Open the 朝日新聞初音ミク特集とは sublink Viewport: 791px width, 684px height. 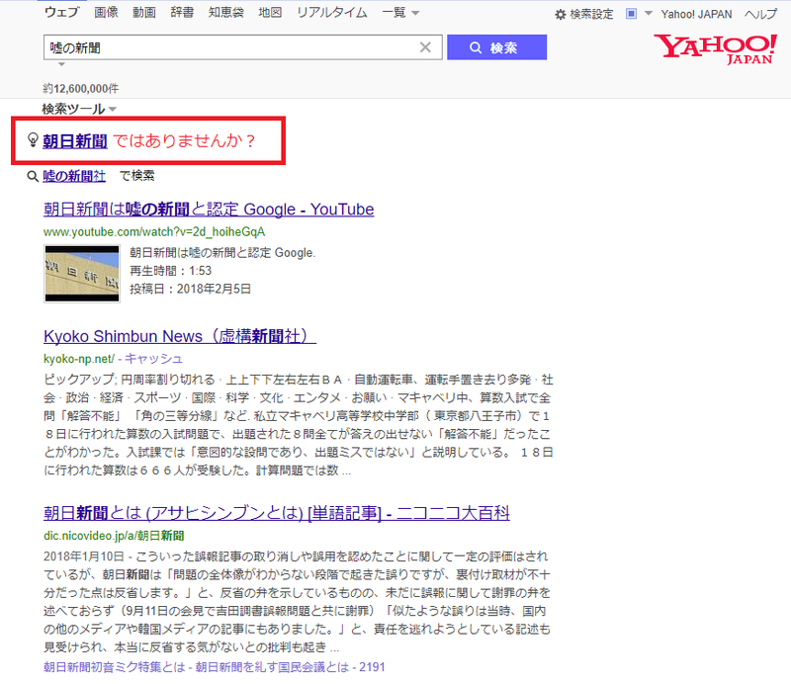click(x=115, y=667)
